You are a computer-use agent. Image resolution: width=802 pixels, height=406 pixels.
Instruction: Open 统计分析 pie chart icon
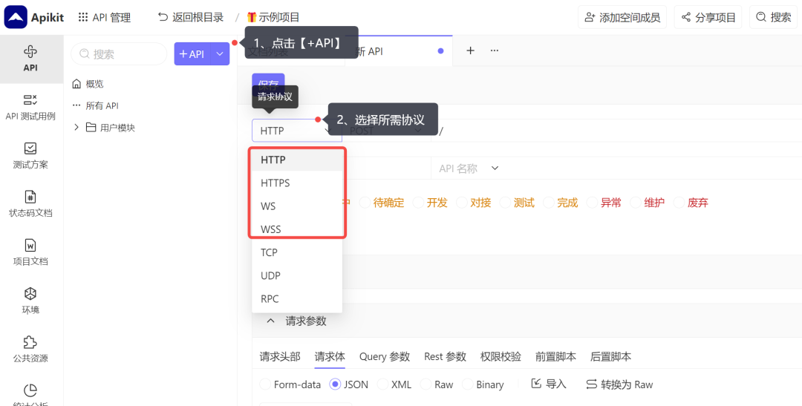tap(30, 390)
